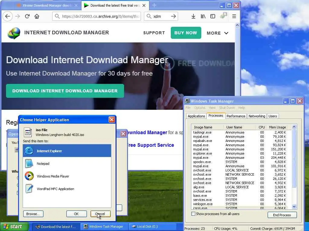Enable Show processes from all users
The image size is (309, 231).
[x=193, y=214]
